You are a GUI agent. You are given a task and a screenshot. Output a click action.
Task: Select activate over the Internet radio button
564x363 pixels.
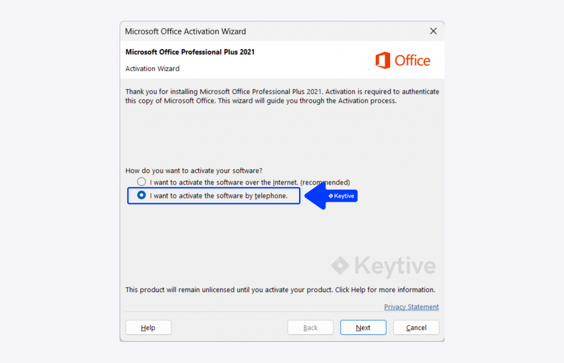142,182
